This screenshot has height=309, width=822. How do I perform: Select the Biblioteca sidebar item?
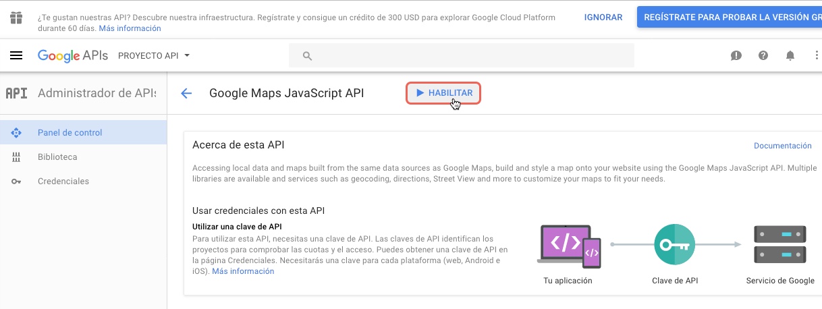click(x=83, y=157)
